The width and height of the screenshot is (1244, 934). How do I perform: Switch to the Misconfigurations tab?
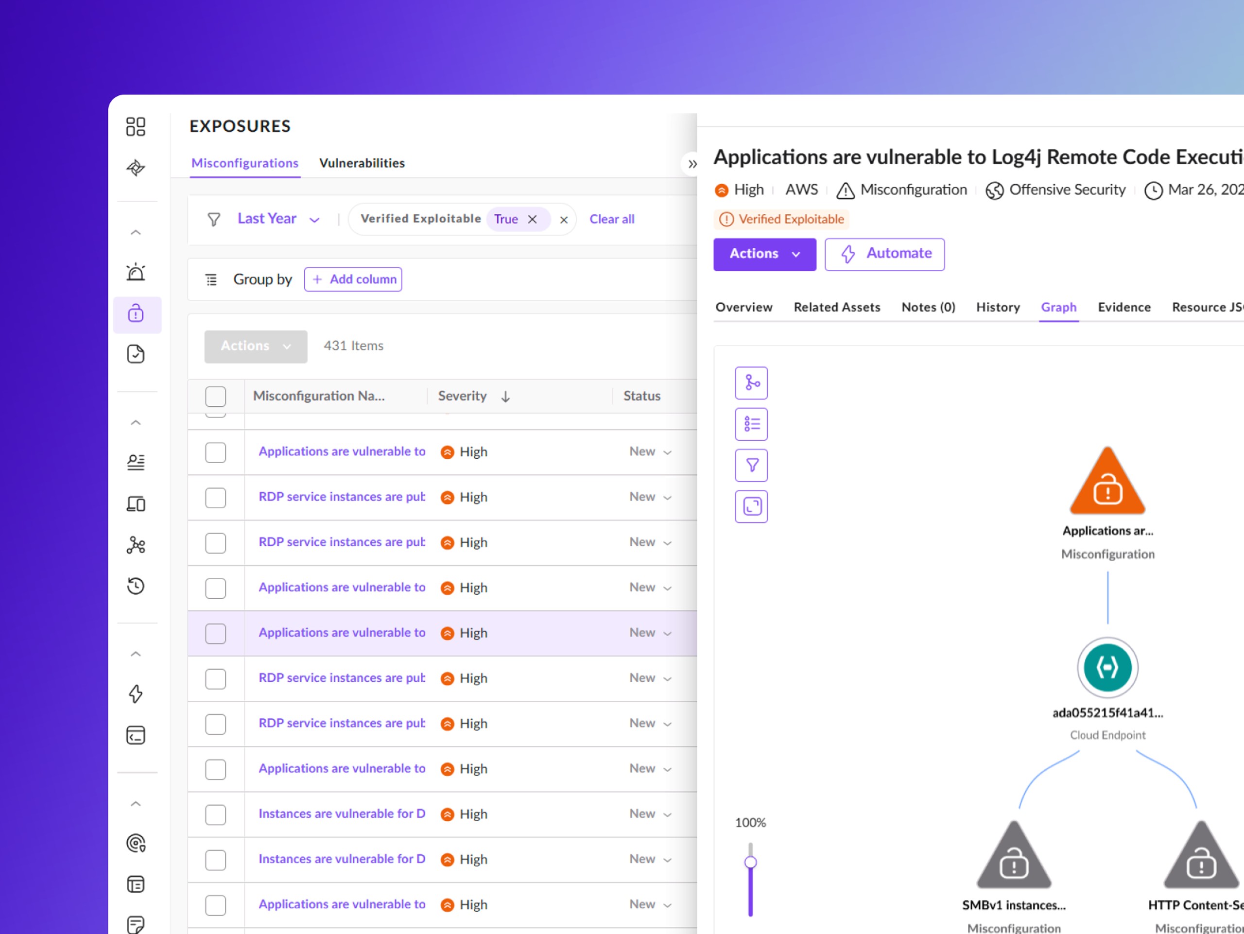[x=244, y=163]
